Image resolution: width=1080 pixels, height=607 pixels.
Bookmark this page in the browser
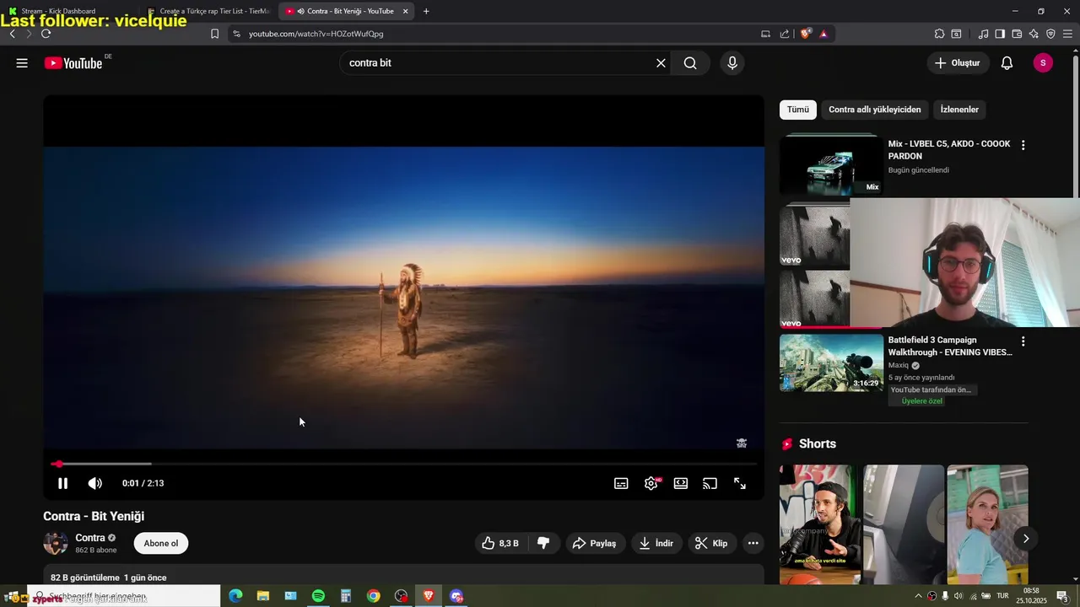click(x=214, y=34)
